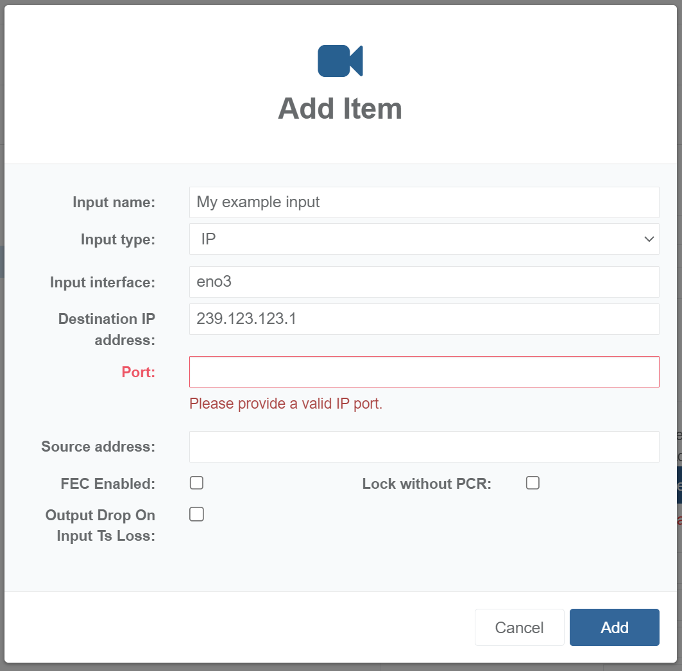Image resolution: width=682 pixels, height=671 pixels.
Task: Check Output Drop On Input Ts Loss
Action: tap(197, 514)
